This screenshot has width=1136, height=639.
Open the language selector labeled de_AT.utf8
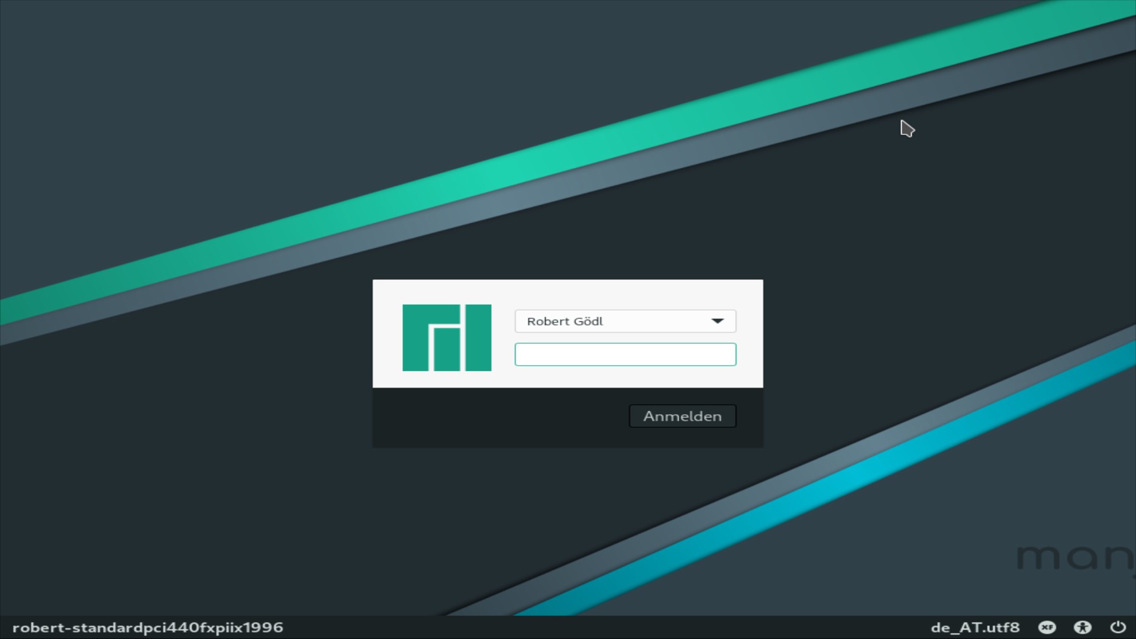[976, 627]
